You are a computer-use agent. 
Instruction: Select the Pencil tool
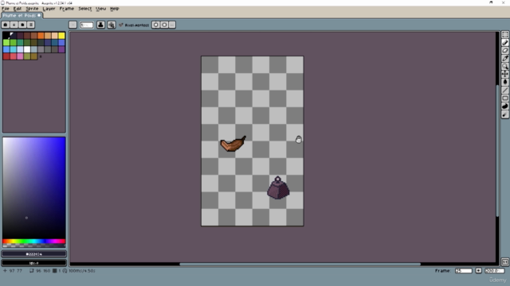tap(504, 42)
